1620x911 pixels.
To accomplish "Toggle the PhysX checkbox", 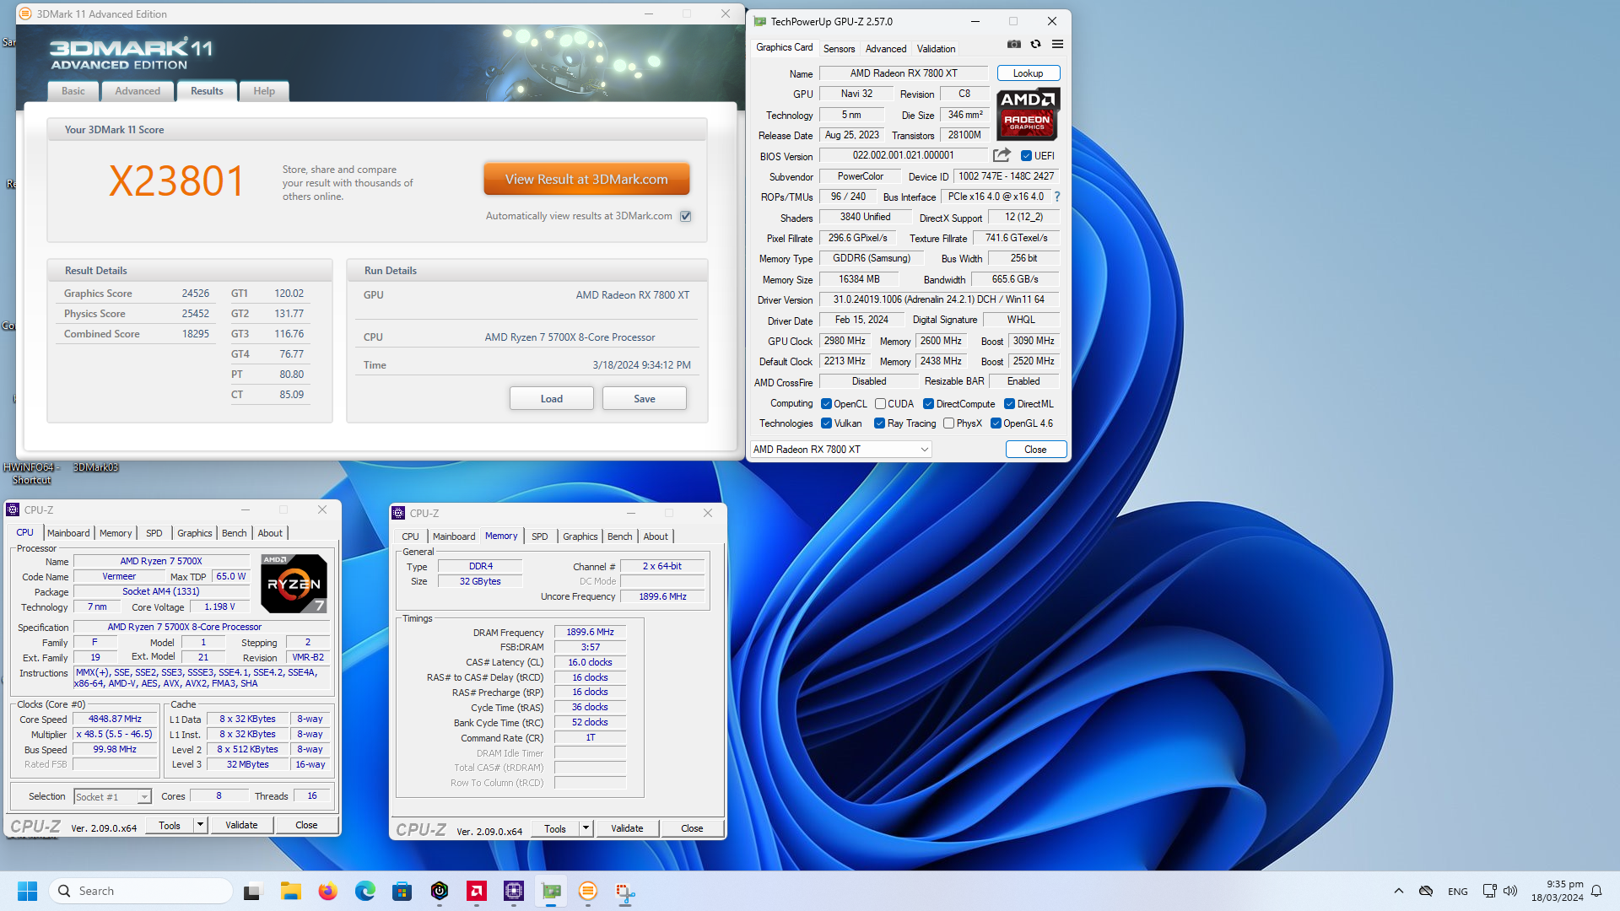I will click(x=948, y=423).
